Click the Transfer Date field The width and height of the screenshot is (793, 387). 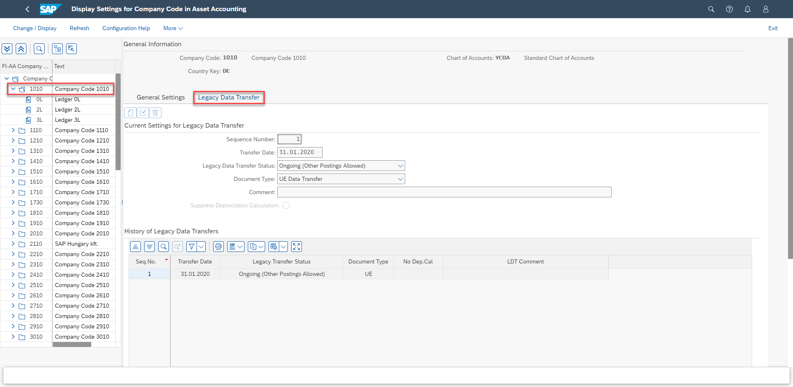(300, 152)
